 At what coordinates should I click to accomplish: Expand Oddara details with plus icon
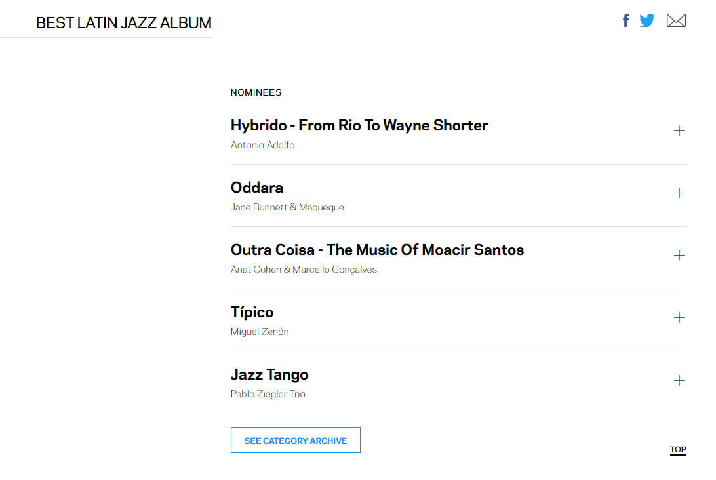tap(679, 193)
